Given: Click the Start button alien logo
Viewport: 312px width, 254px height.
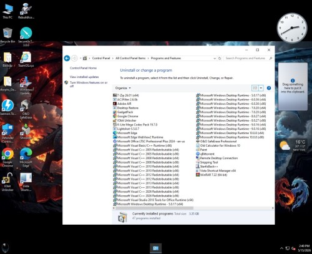Looking at the screenshot, I should point(6,248).
